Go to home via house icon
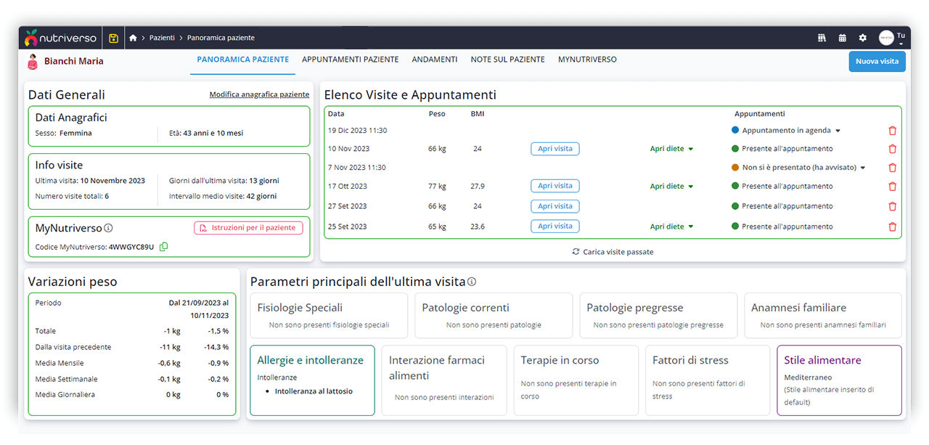 tap(133, 38)
